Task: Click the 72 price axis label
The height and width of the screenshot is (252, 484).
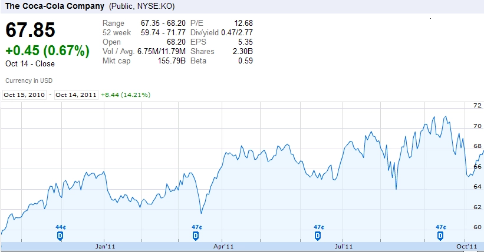Action: click(x=477, y=106)
